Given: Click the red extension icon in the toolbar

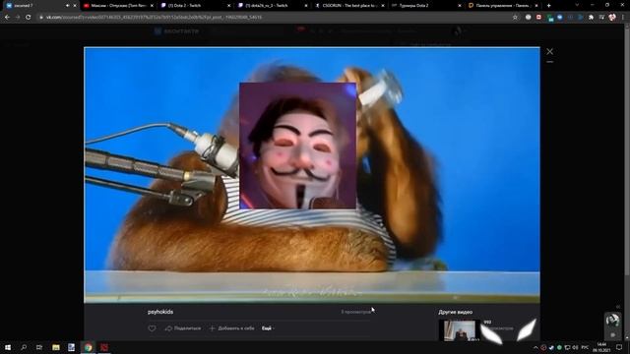Looking at the screenshot, I should (538, 18).
